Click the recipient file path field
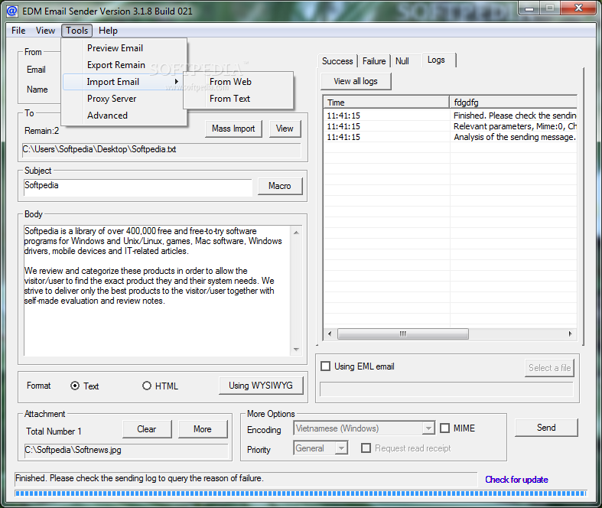Viewport: 602px width, 508px height. coord(161,149)
